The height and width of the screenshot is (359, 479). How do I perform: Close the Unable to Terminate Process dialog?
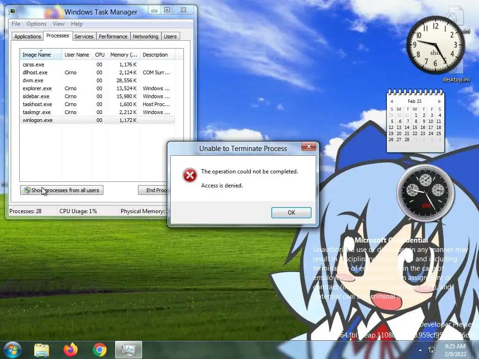[309, 146]
